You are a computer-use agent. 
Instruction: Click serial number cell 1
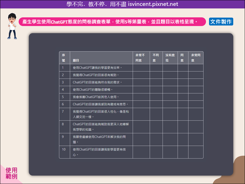(x=65, y=68)
